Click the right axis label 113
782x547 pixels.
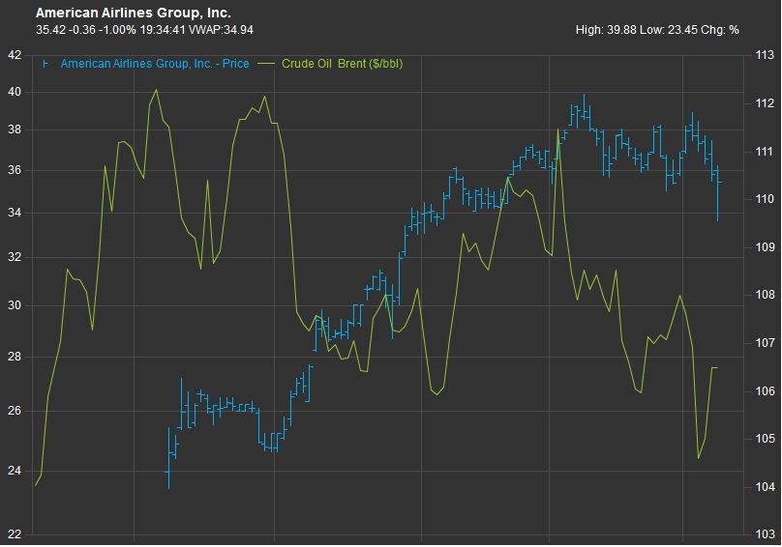click(x=765, y=55)
